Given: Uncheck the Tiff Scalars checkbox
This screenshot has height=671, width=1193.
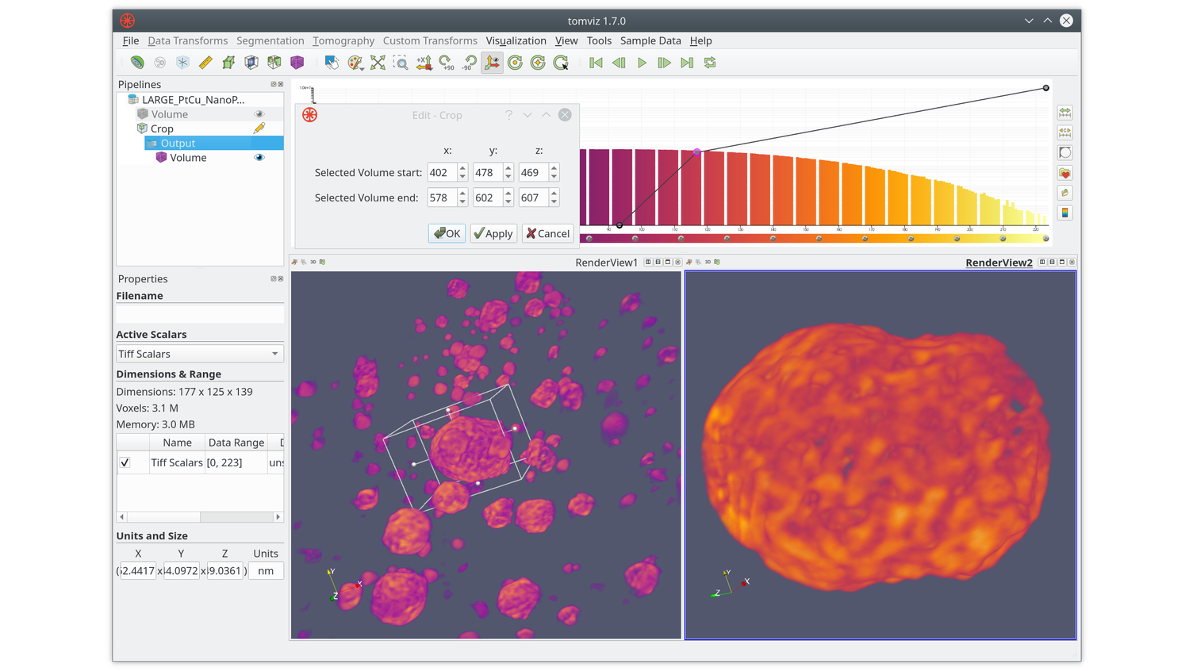Looking at the screenshot, I should [x=125, y=462].
